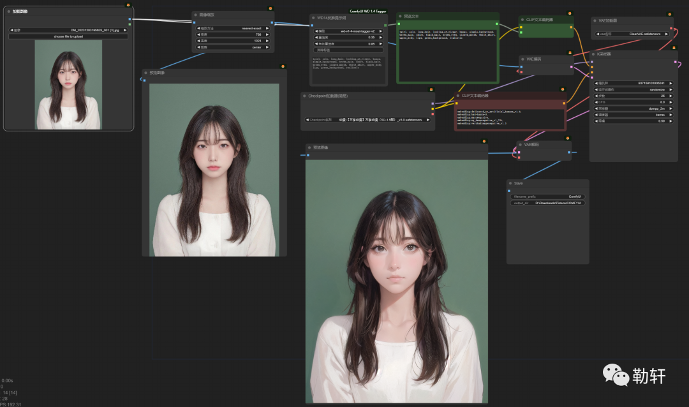Open the center crop dropdown in 图像缩放
The height and width of the screenshot is (407, 689).
point(233,47)
